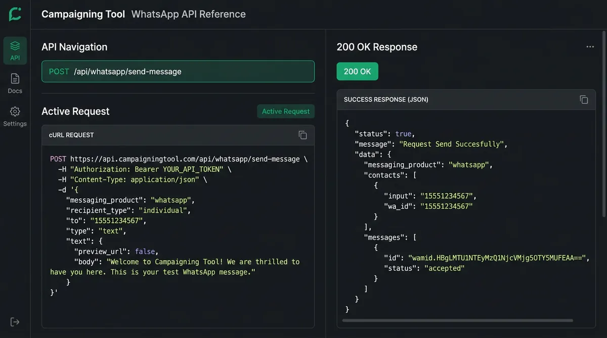
Task: Select the POST /api/whatsapp/send-message endpoint
Action: click(x=178, y=72)
